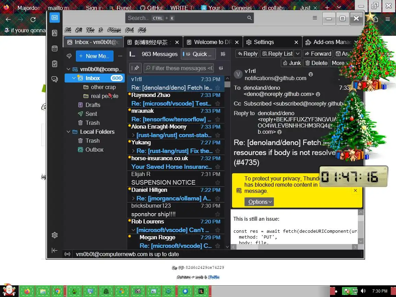Open Thunderbird settings gear in spaces bar

[x=55, y=235]
